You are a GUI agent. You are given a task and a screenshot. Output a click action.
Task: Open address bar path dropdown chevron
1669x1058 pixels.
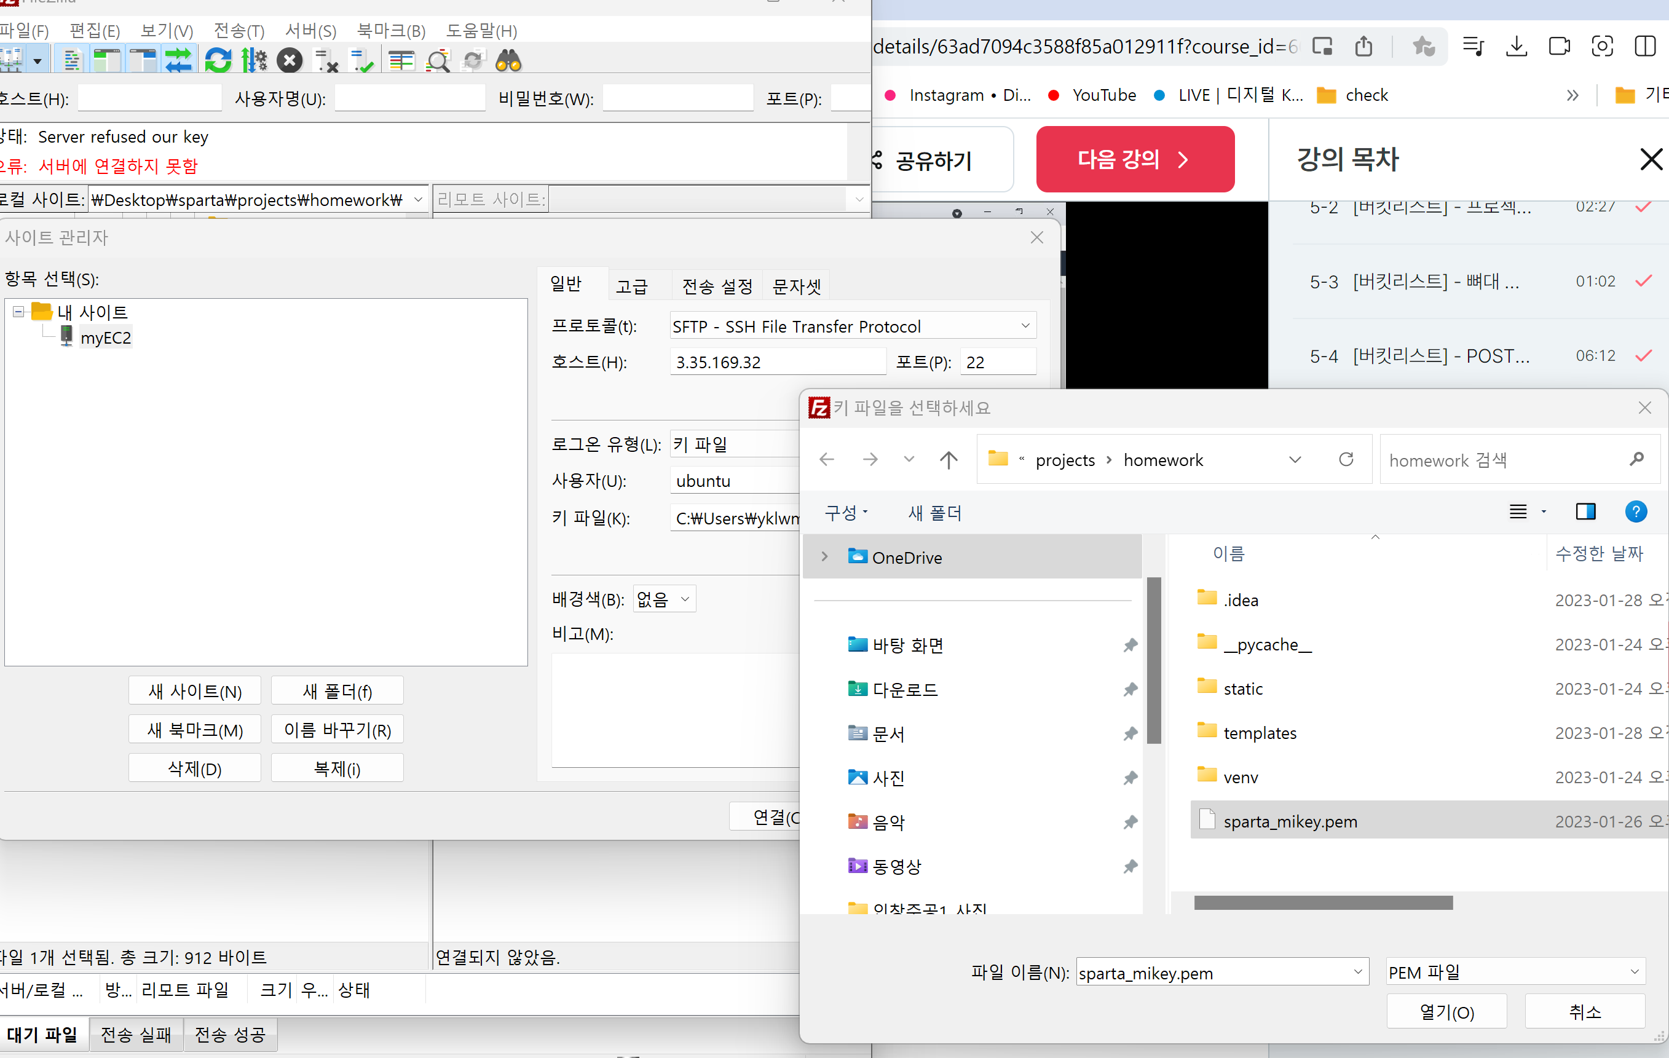click(1295, 459)
